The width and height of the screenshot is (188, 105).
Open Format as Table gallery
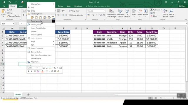(120, 13)
